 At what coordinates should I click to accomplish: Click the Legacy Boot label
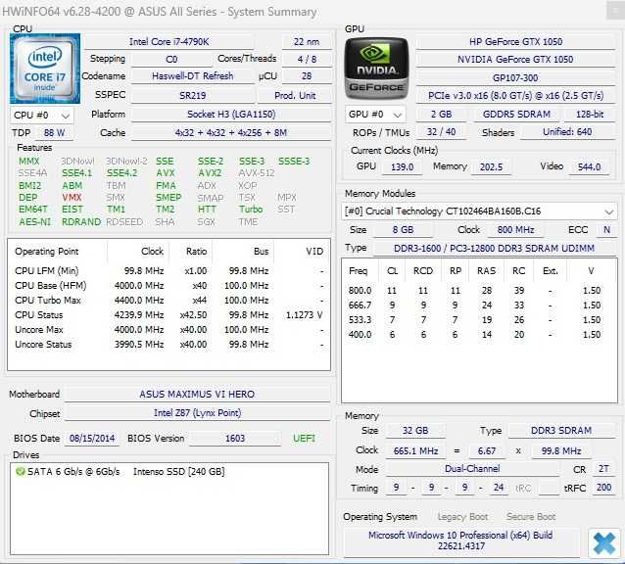click(462, 517)
